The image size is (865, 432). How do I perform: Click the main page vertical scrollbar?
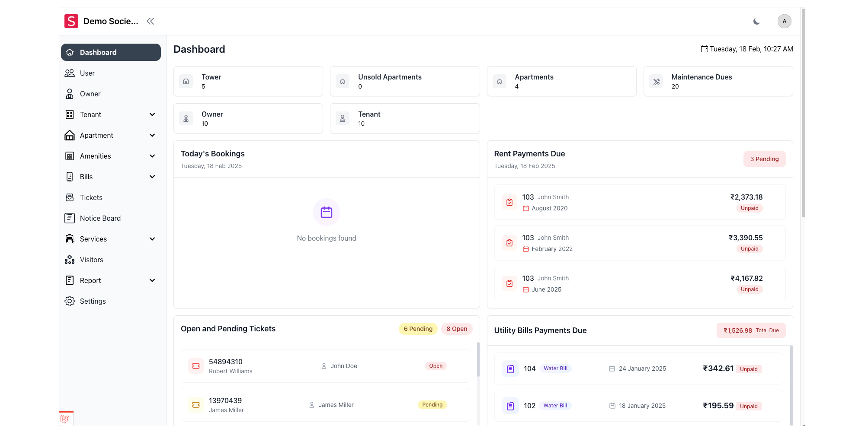coord(803,112)
